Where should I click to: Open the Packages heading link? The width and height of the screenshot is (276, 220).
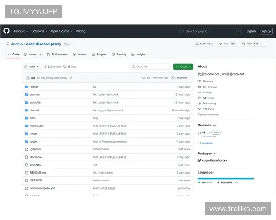pyautogui.click(x=205, y=154)
